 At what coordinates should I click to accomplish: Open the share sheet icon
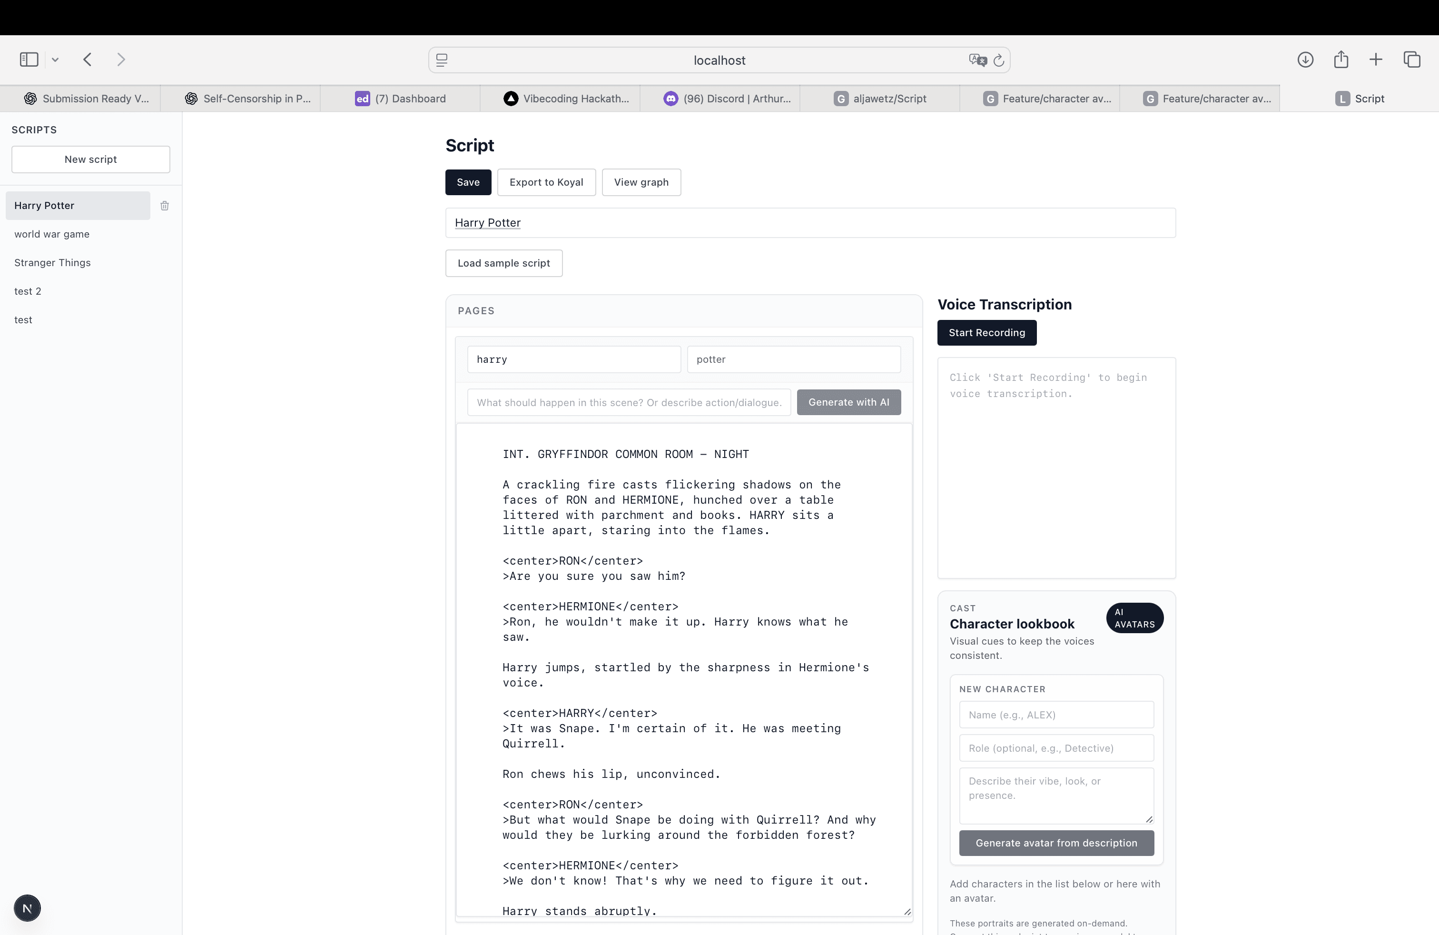click(x=1341, y=59)
